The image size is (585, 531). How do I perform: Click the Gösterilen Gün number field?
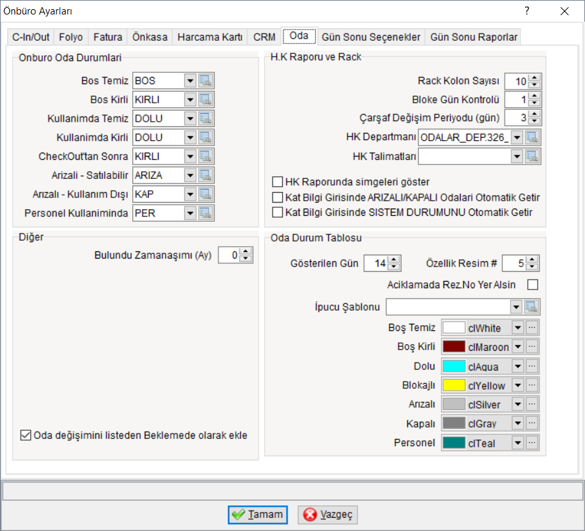pyautogui.click(x=376, y=263)
